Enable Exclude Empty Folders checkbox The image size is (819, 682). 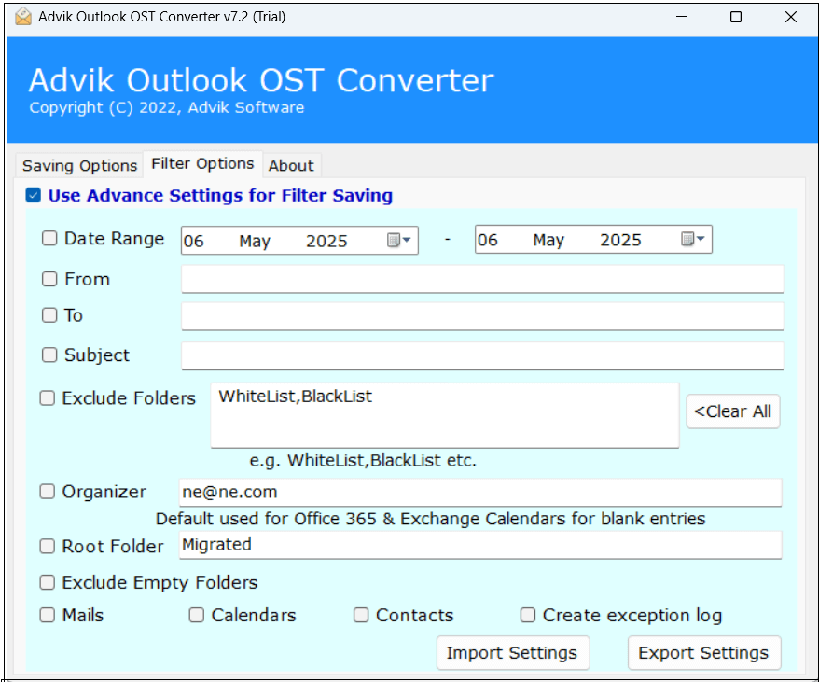coord(48,582)
